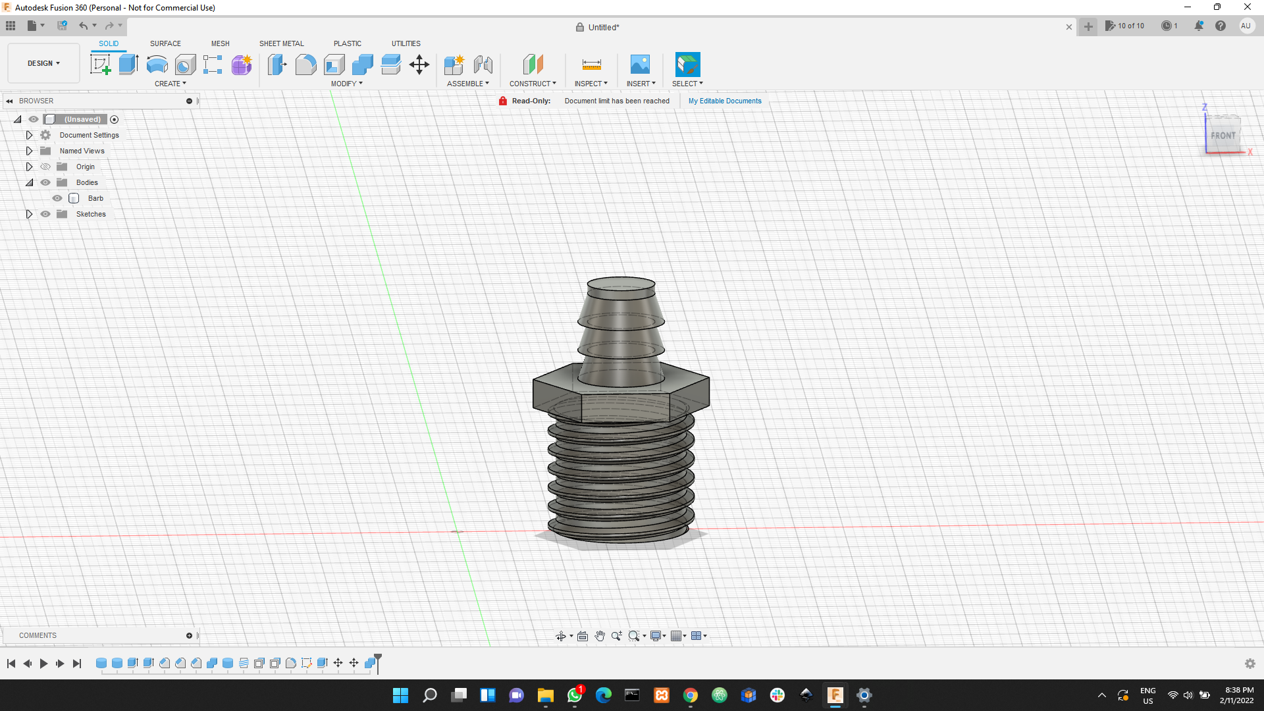Activate the Revolve tool
The width and height of the screenshot is (1264, 711).
[156, 64]
